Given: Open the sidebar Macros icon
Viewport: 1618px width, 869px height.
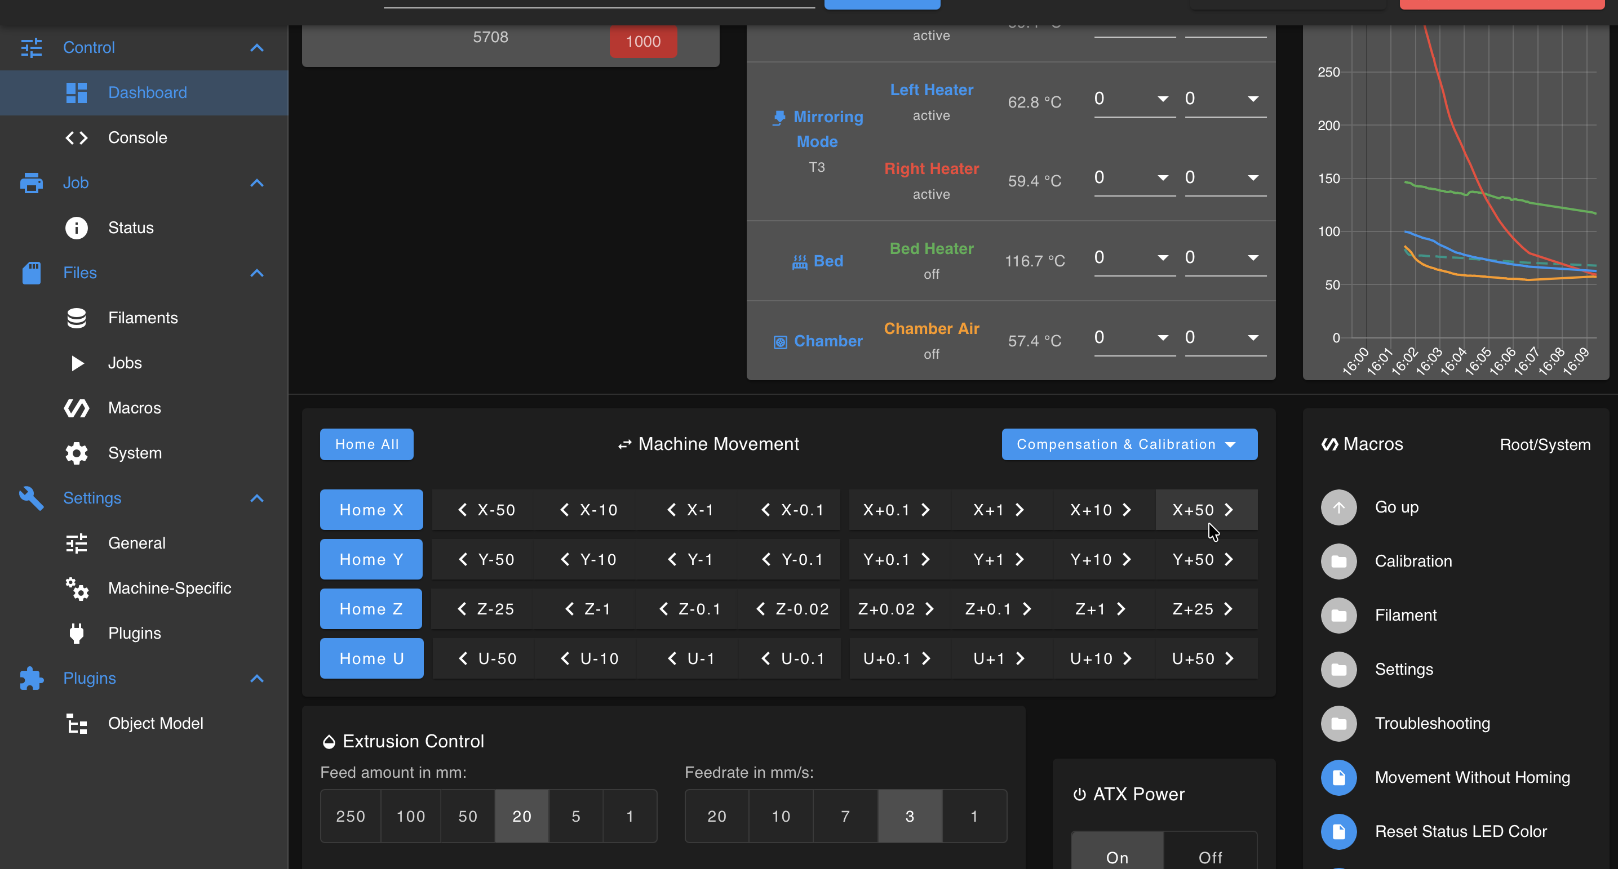Looking at the screenshot, I should (77, 408).
